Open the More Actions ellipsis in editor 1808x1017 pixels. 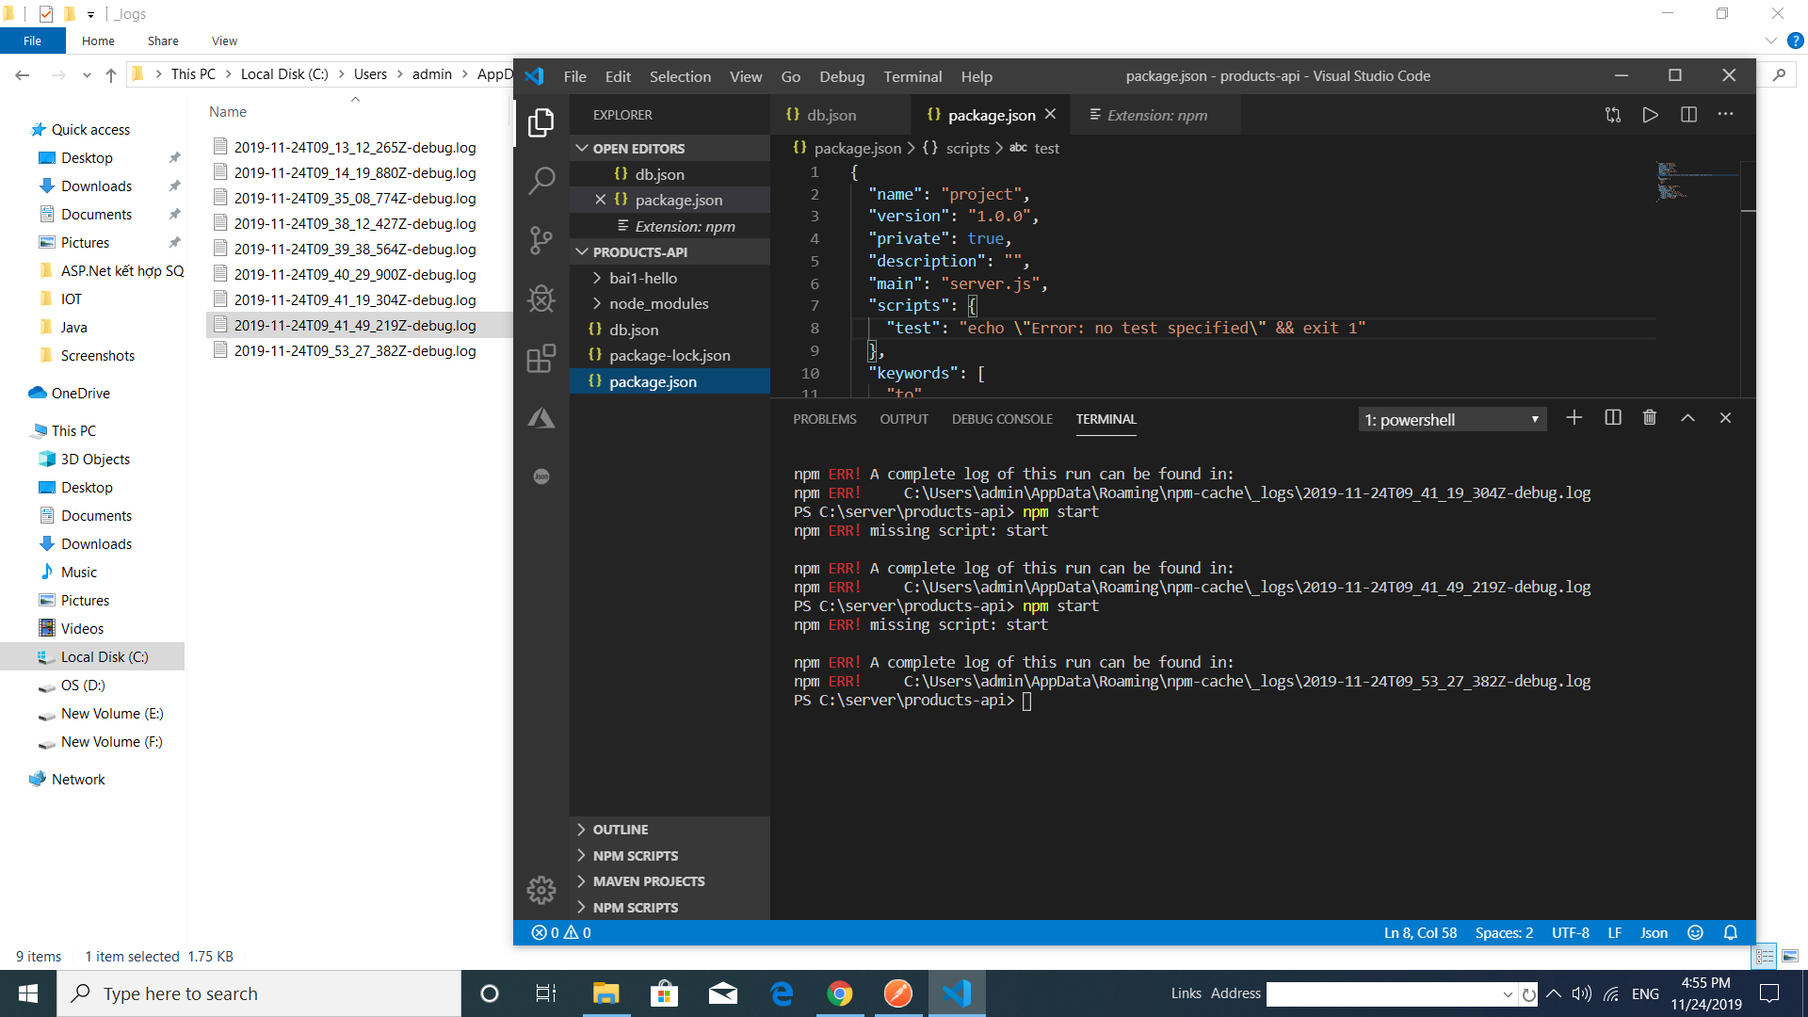pyautogui.click(x=1725, y=115)
